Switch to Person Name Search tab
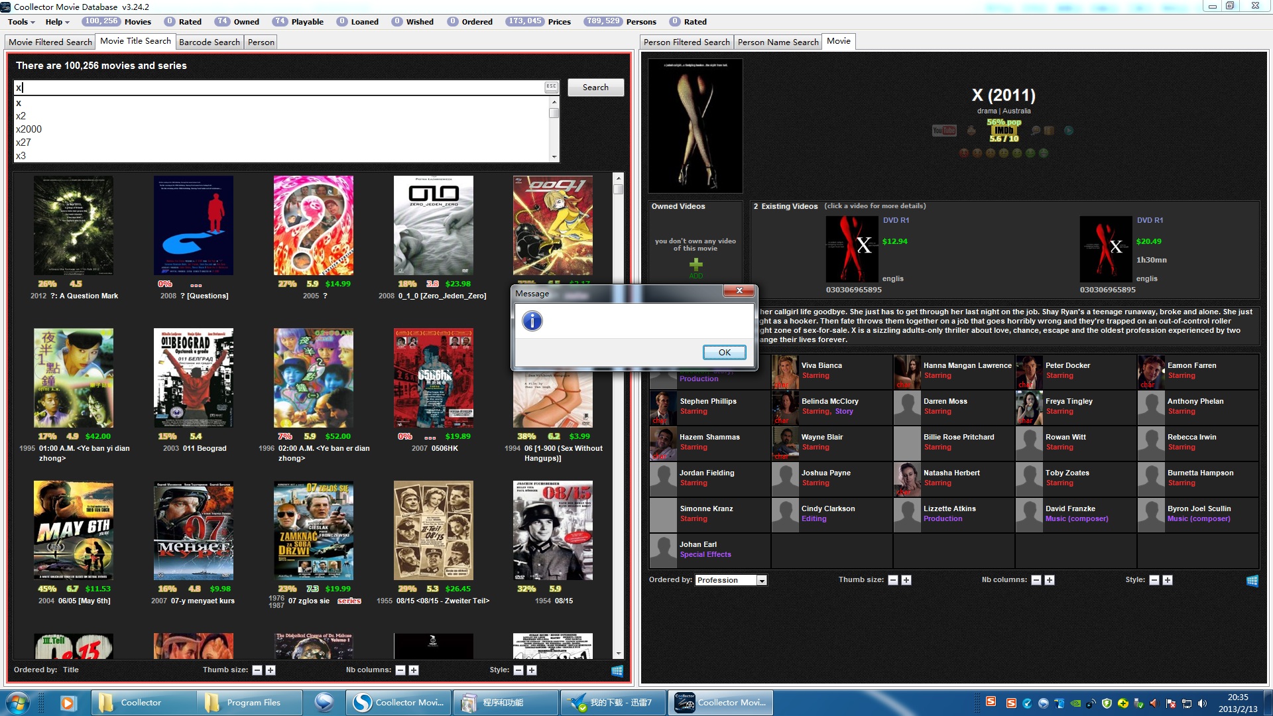1273x716 pixels. pyautogui.click(x=778, y=42)
